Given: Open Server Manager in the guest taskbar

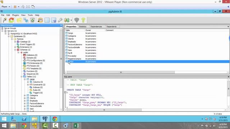Looking at the screenshot, I should 14,119.
